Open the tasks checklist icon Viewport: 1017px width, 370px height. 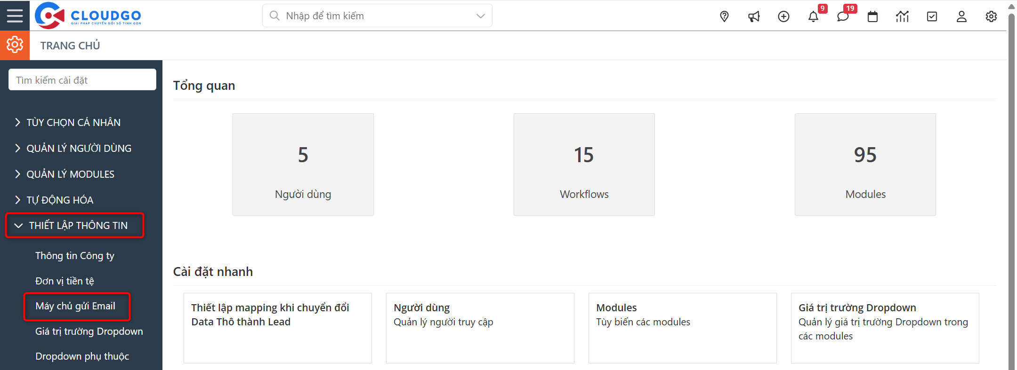pos(932,17)
